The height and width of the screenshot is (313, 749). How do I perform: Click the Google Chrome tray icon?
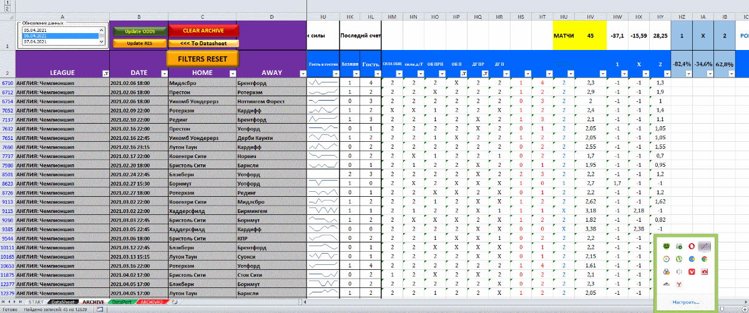[704, 259]
